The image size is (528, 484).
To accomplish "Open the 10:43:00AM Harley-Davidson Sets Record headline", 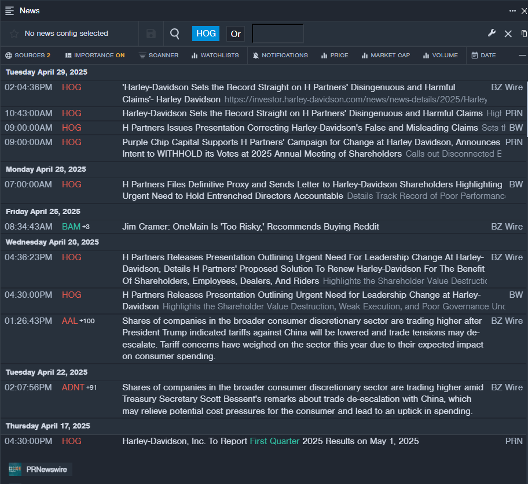I will [302, 113].
